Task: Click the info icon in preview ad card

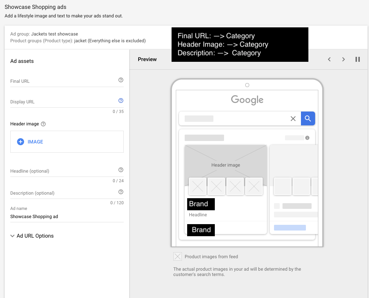Action: coord(307,138)
